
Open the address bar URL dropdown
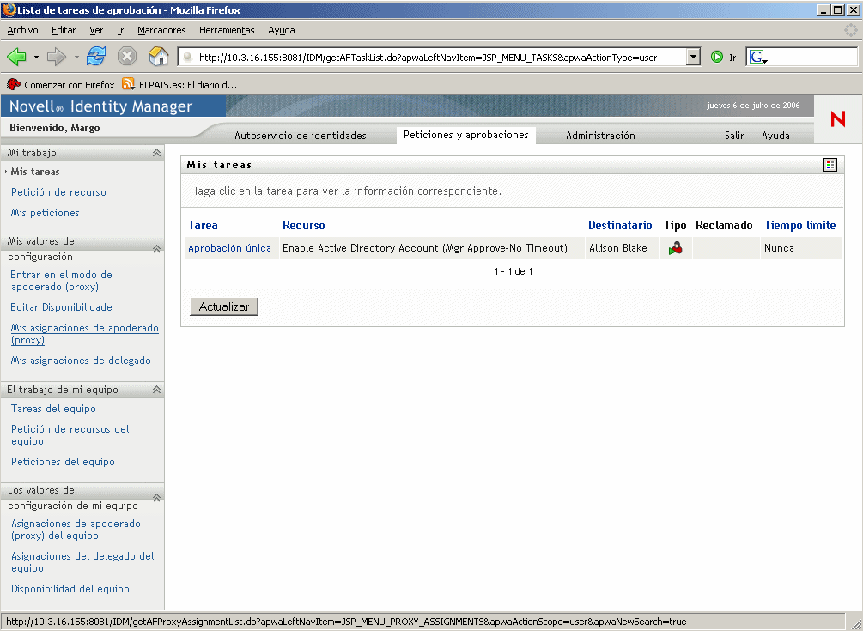coord(694,57)
